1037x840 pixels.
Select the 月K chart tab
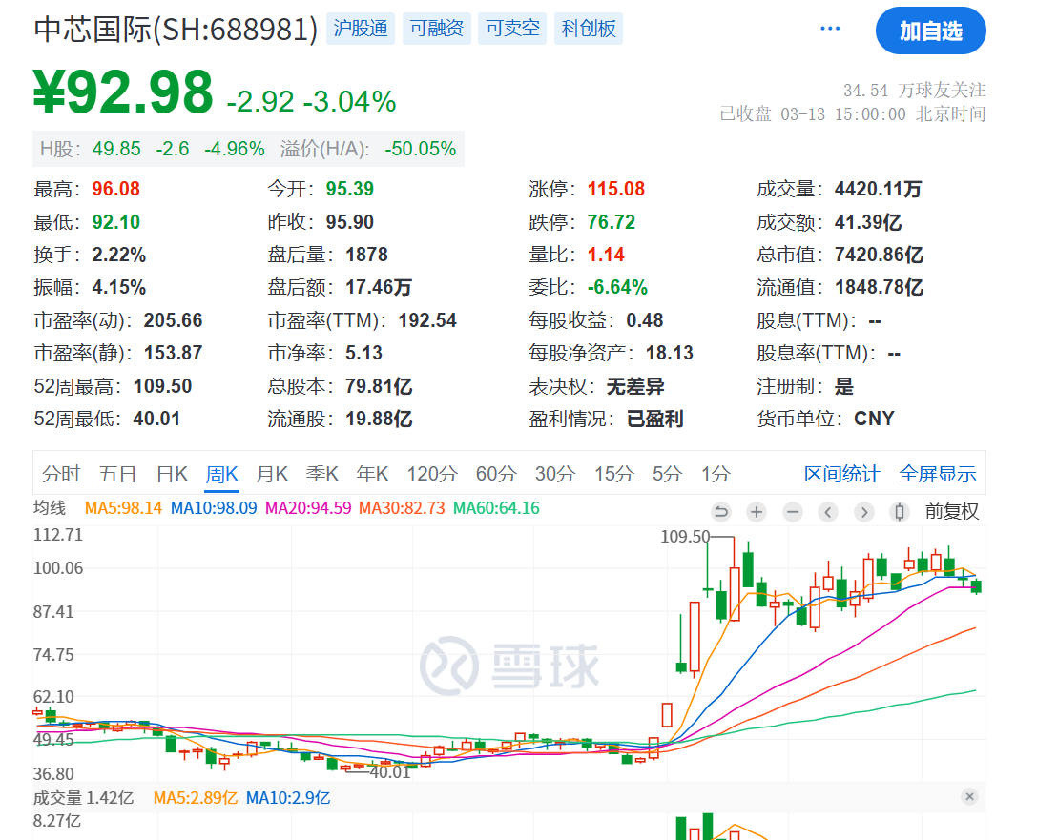(272, 474)
